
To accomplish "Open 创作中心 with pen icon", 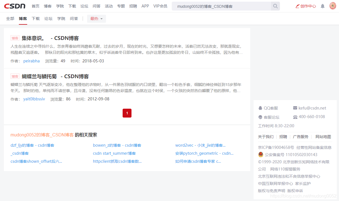I will tap(306, 6).
